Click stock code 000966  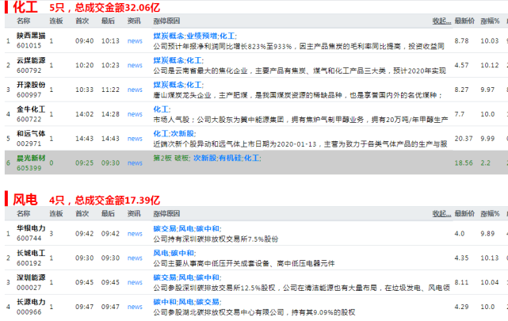tap(29, 312)
